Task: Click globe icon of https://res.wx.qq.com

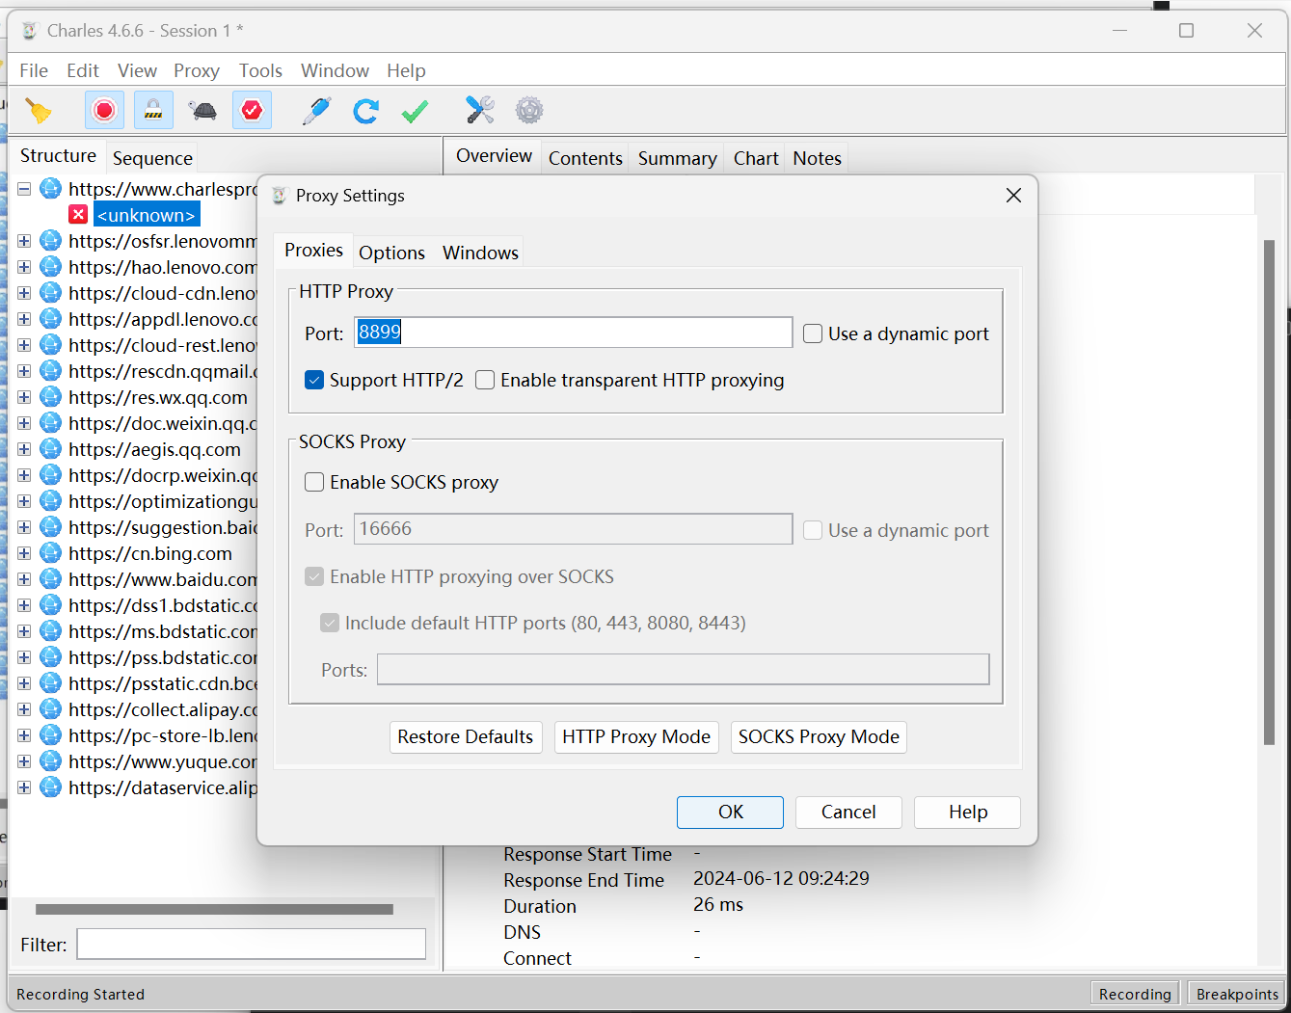Action: [x=51, y=397]
